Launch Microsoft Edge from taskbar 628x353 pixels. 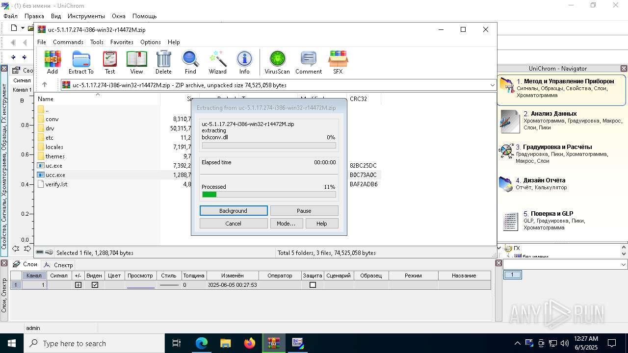(x=202, y=343)
